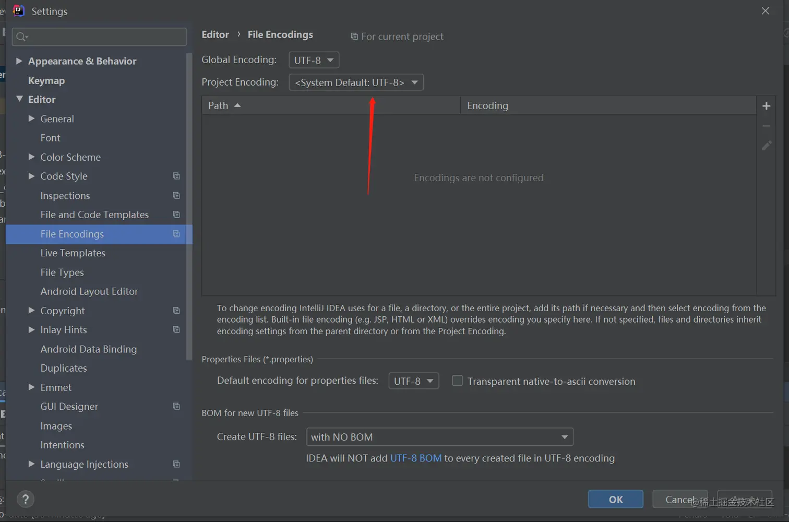Click the pencil edit icon beside the table
The width and height of the screenshot is (789, 522).
pos(766,146)
